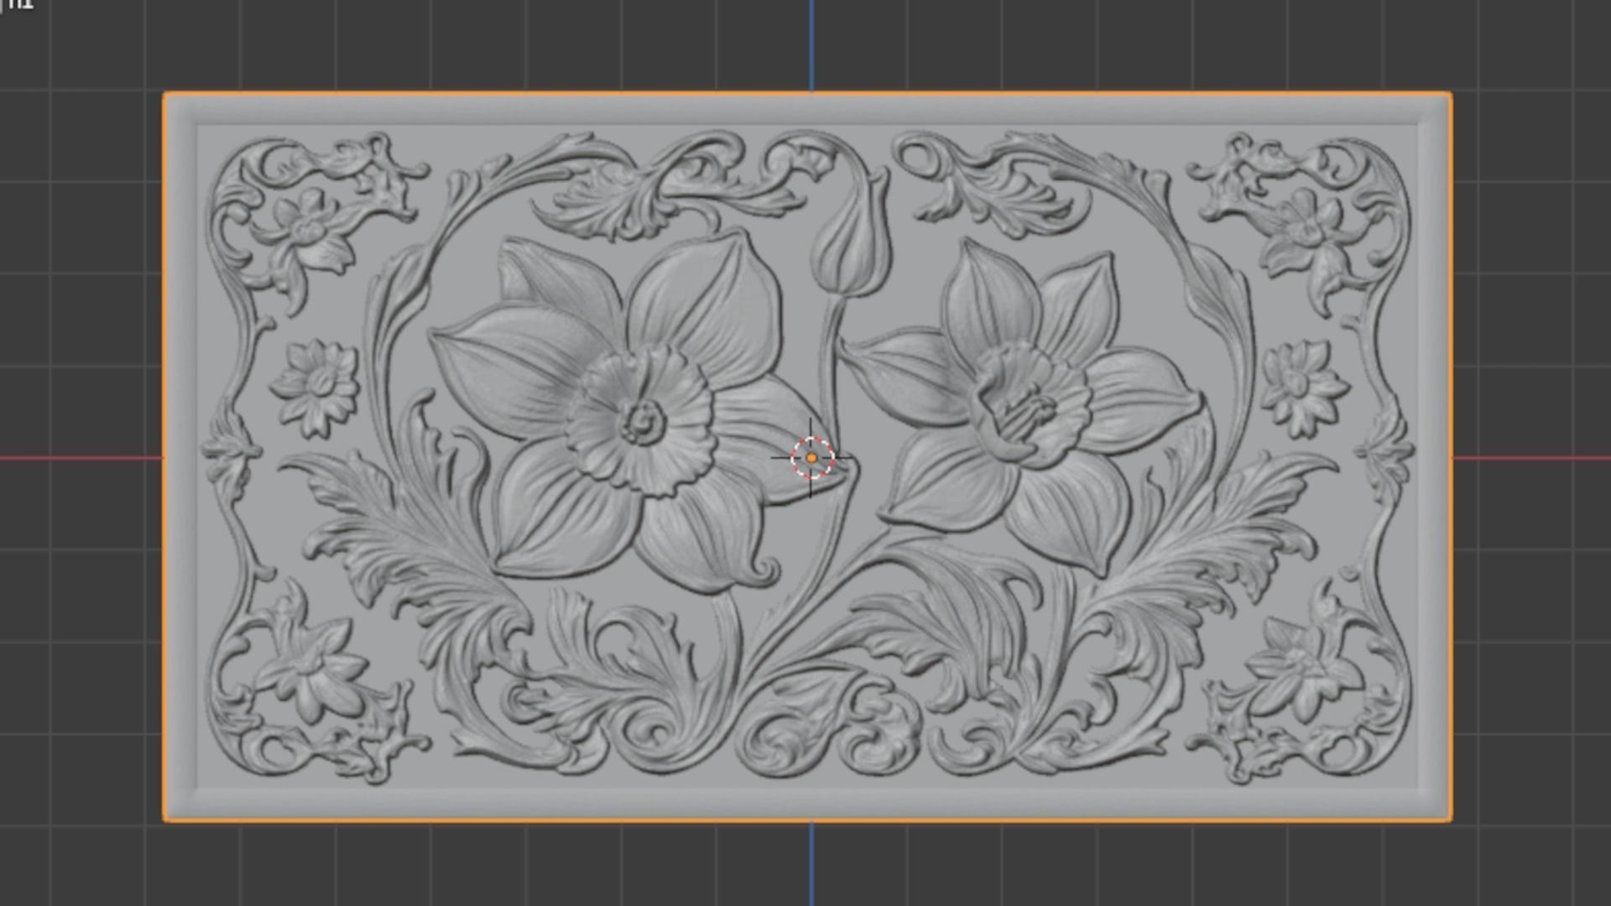Click the closed flower bud at top center
The image size is (1611, 906).
(851, 234)
